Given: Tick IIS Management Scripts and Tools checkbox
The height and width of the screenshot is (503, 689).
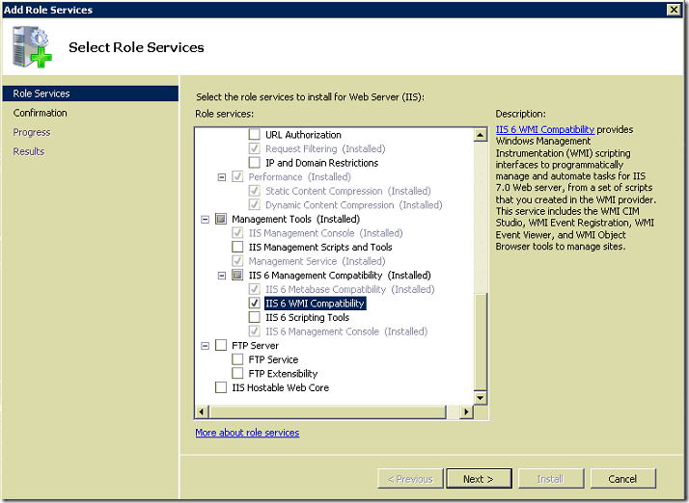Looking at the screenshot, I should (237, 247).
